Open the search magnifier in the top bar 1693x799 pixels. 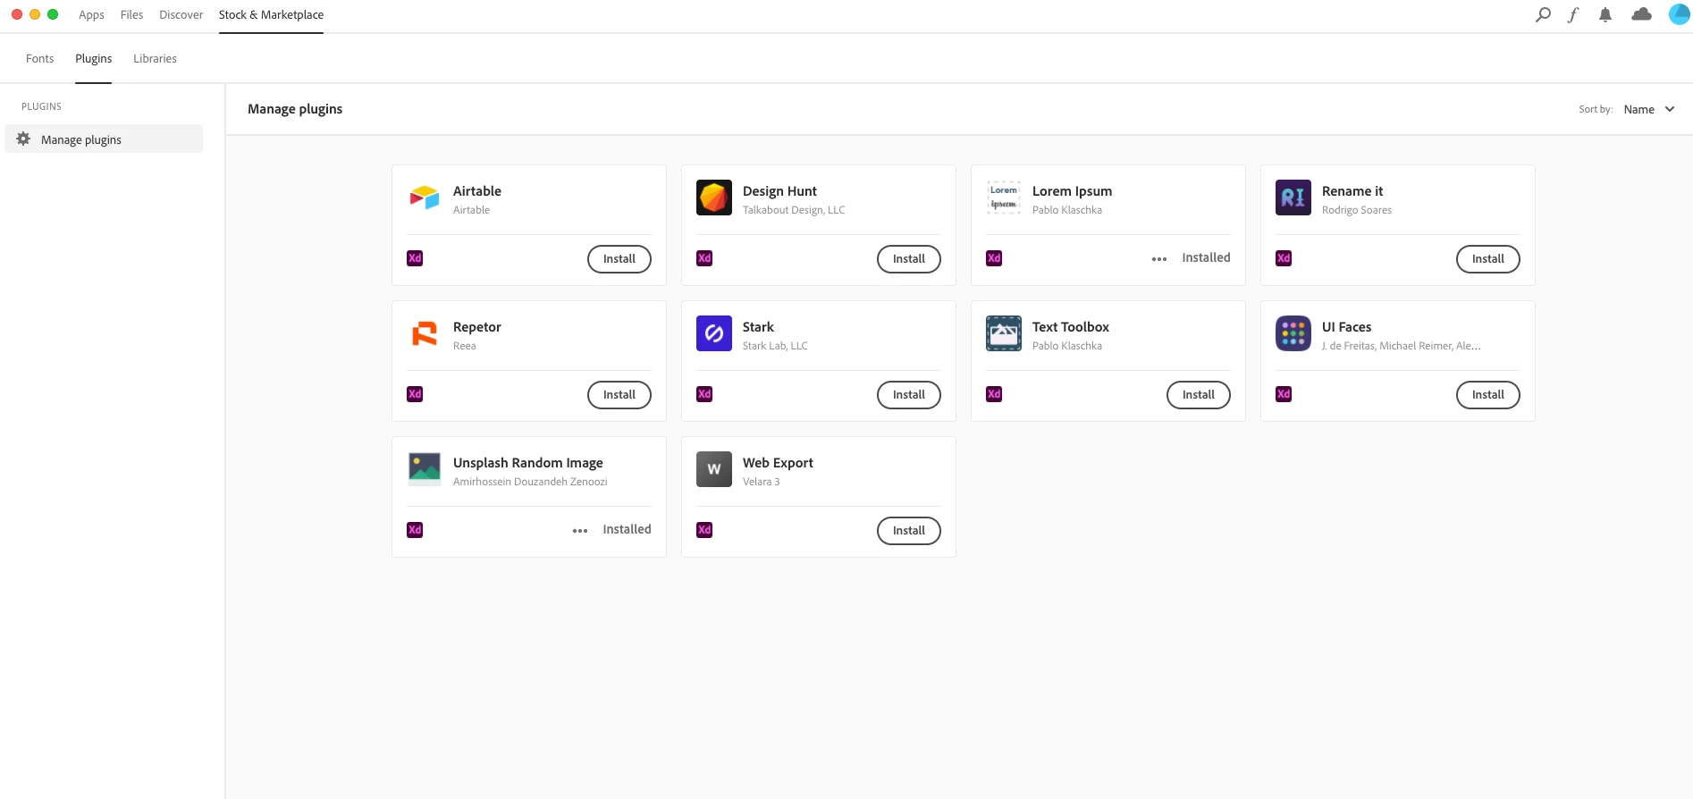click(x=1543, y=14)
